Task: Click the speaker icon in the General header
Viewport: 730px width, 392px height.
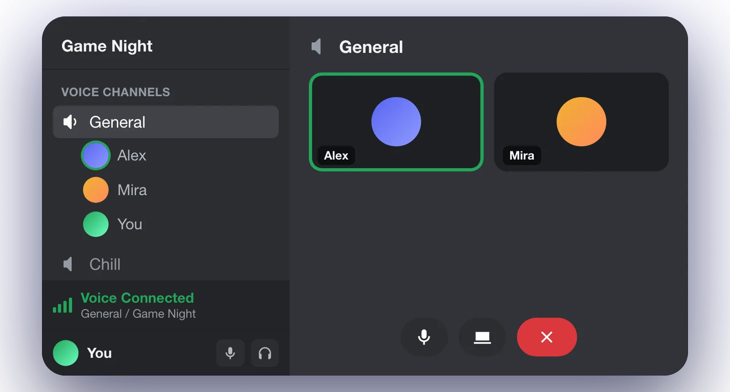Action: [316, 46]
